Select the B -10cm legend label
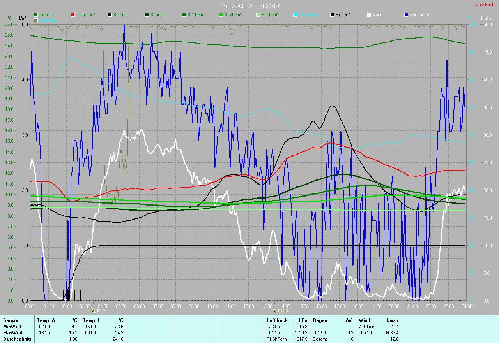499x343 pixels. pos(195,15)
